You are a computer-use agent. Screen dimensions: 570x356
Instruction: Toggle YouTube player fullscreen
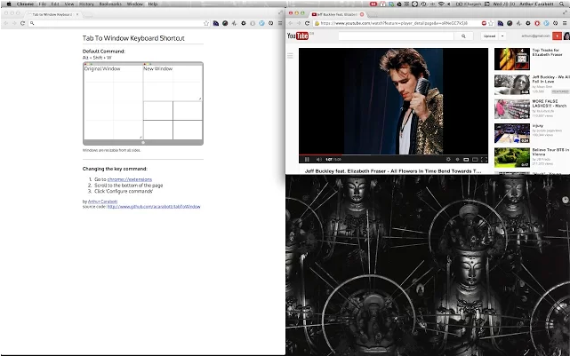pyautogui.click(x=484, y=159)
